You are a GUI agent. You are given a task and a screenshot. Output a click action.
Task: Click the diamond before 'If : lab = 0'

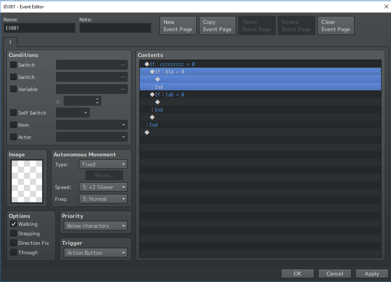[x=152, y=95]
